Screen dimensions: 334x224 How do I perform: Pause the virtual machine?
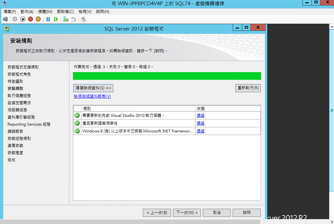tap(48, 19)
